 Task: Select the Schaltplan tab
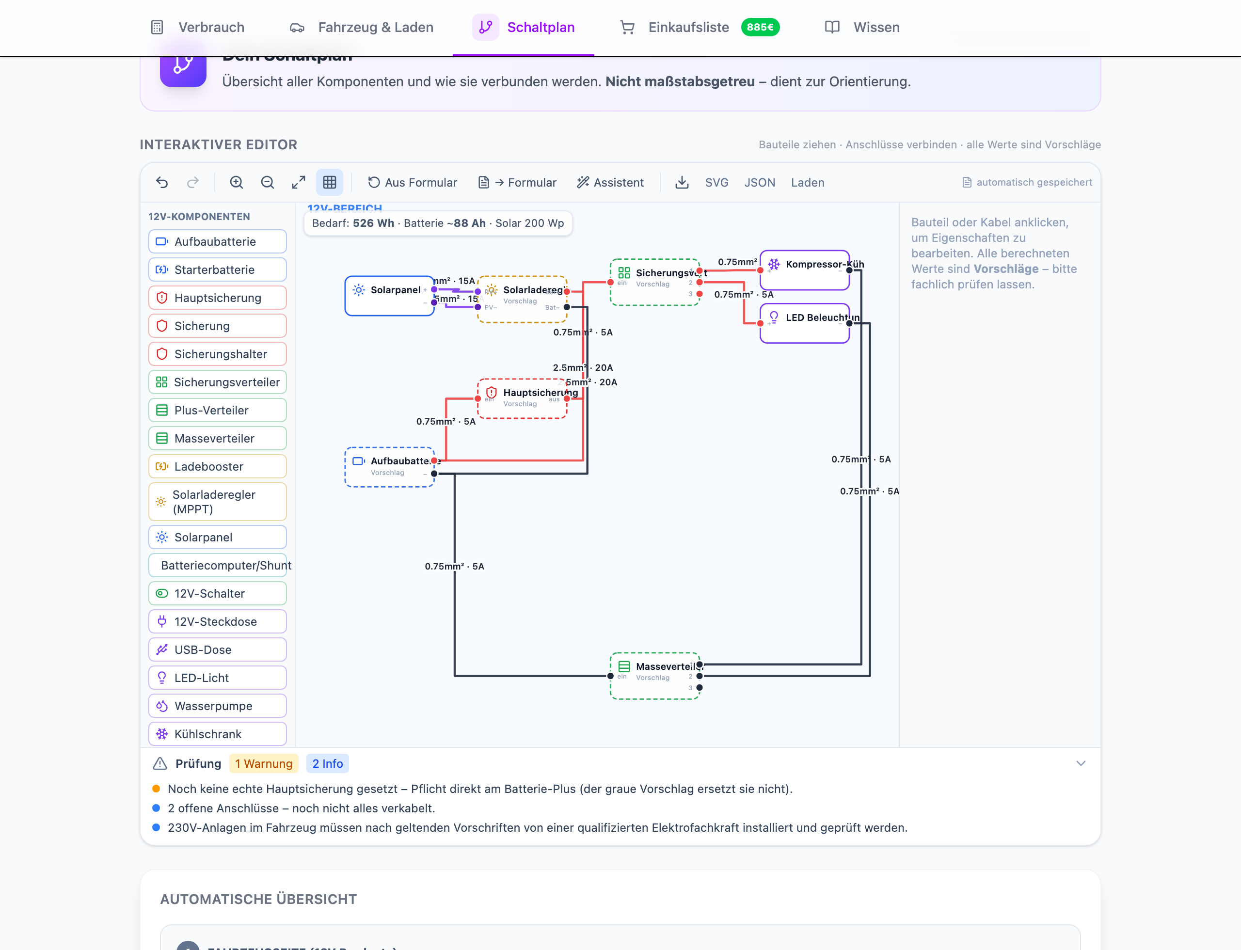(523, 27)
